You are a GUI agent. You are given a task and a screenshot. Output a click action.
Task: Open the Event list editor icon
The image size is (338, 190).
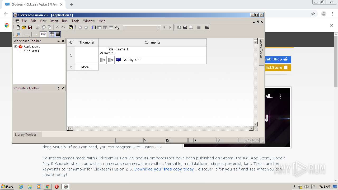[111, 27]
